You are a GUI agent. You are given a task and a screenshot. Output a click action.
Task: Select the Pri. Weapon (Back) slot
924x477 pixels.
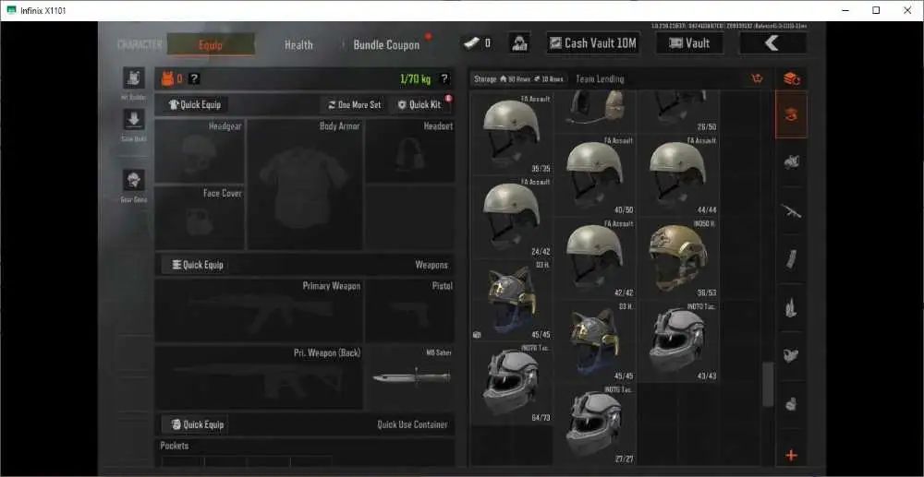click(x=259, y=377)
